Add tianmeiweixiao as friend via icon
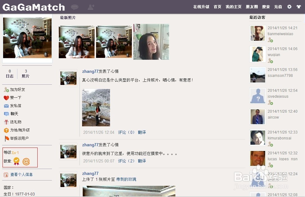 (x=270, y=40)
